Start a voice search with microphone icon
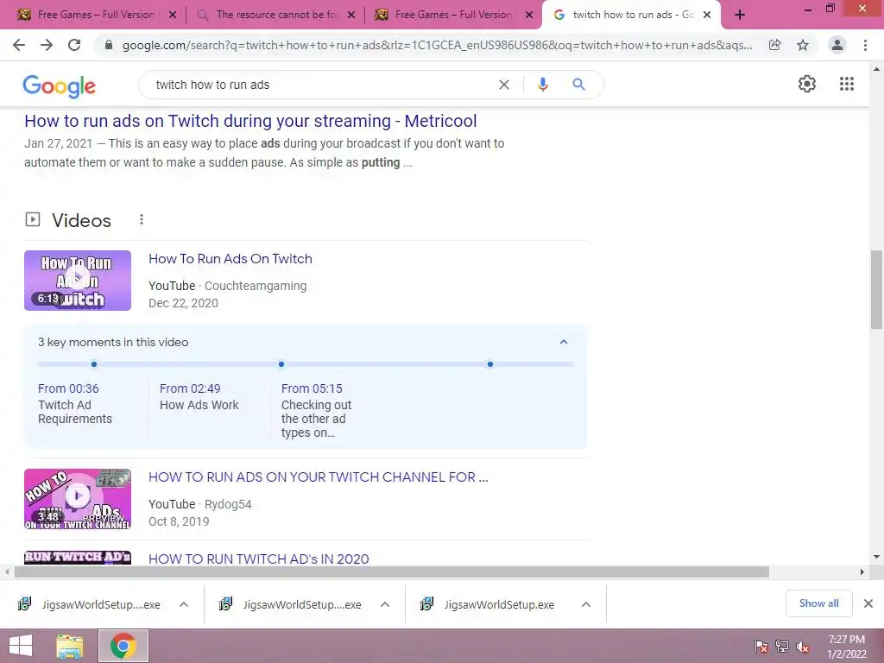This screenshot has height=663, width=884. (x=542, y=85)
